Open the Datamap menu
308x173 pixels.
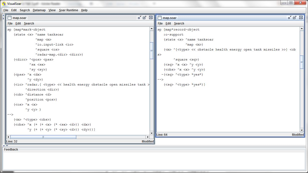39,10
